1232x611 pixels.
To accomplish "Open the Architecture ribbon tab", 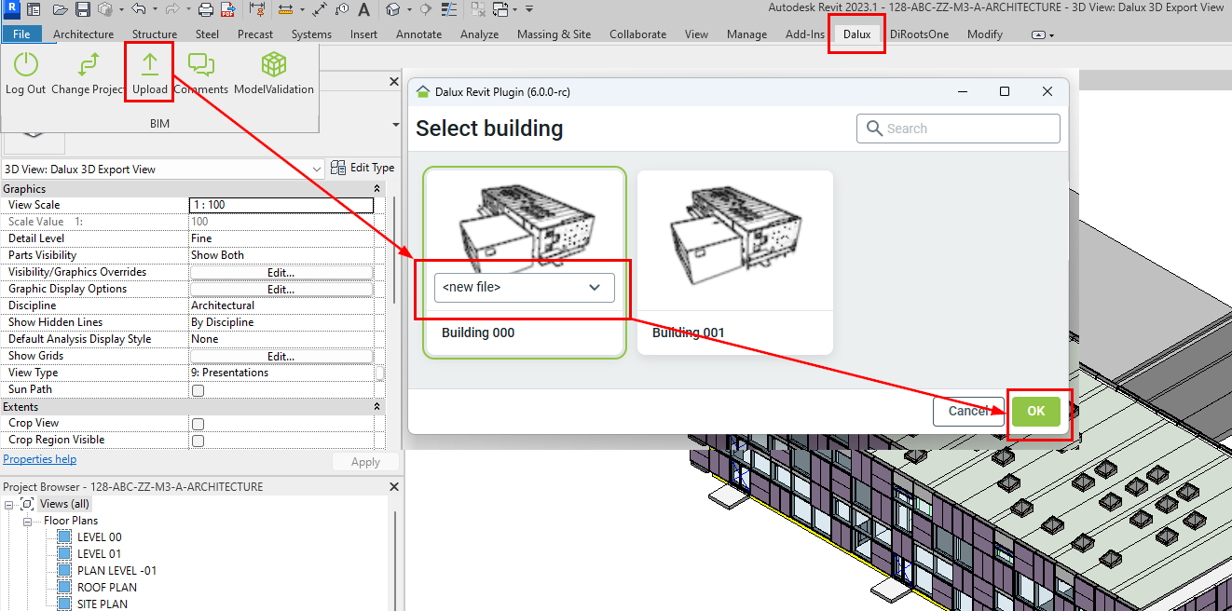I will (x=83, y=34).
